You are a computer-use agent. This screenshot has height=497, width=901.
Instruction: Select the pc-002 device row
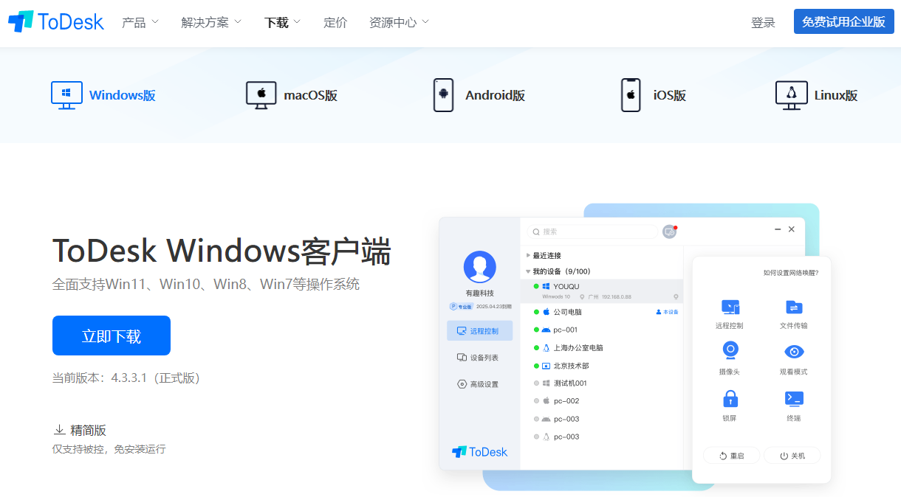coord(601,401)
